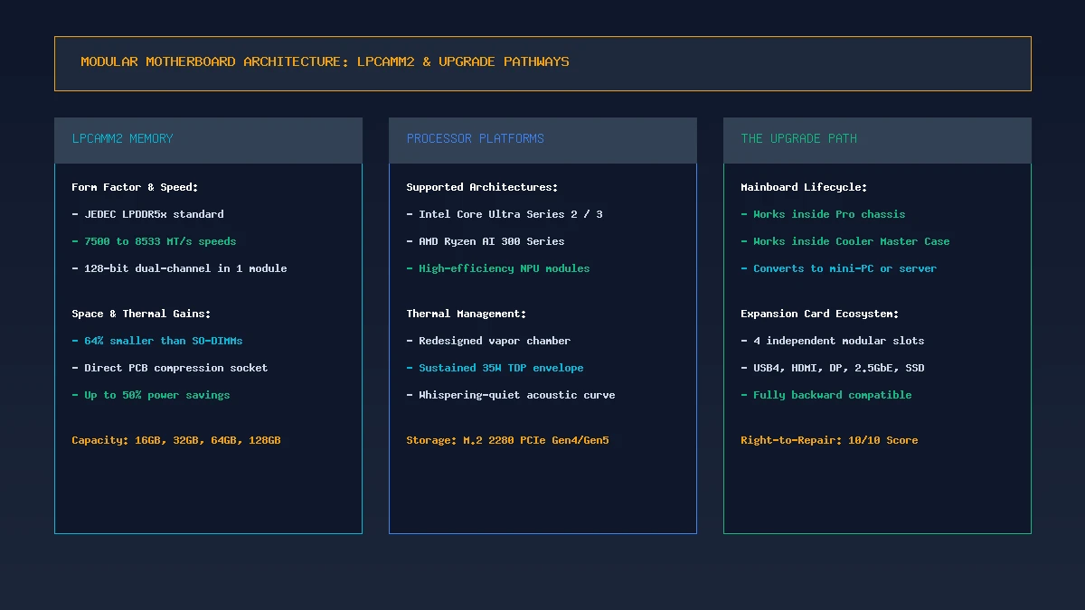Click 'Whispering-quiet acoustic curve' line
This screenshot has width=1085, height=610.
point(511,395)
